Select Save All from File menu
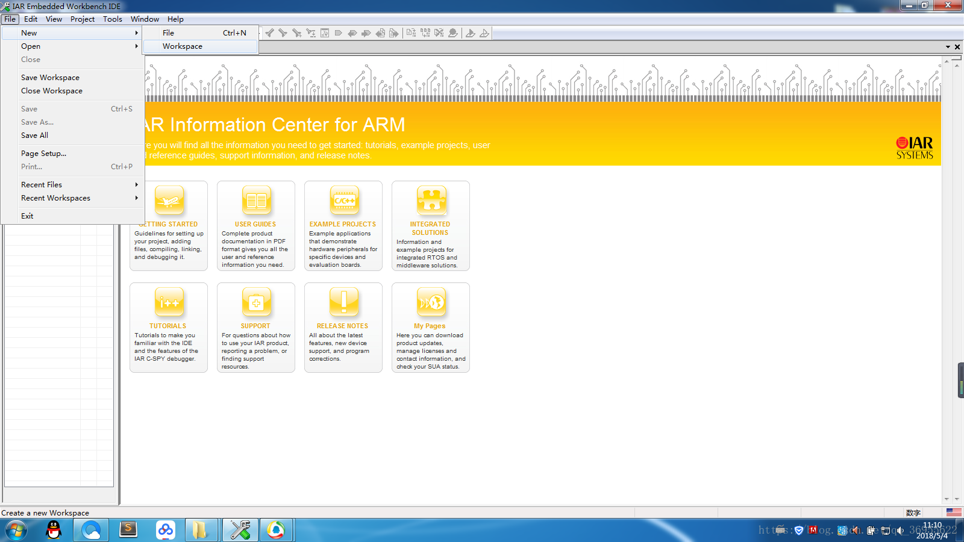964x542 pixels. point(72,135)
